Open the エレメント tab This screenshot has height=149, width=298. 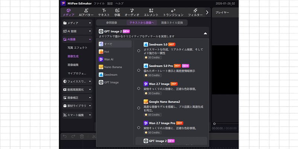(151, 13)
